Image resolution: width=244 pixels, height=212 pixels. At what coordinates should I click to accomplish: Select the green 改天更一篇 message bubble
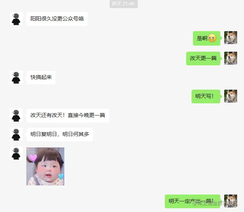click(203, 59)
